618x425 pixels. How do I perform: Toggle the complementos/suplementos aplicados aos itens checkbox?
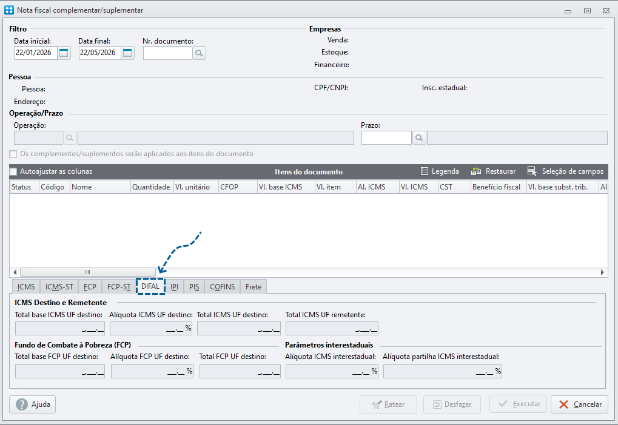(13, 154)
